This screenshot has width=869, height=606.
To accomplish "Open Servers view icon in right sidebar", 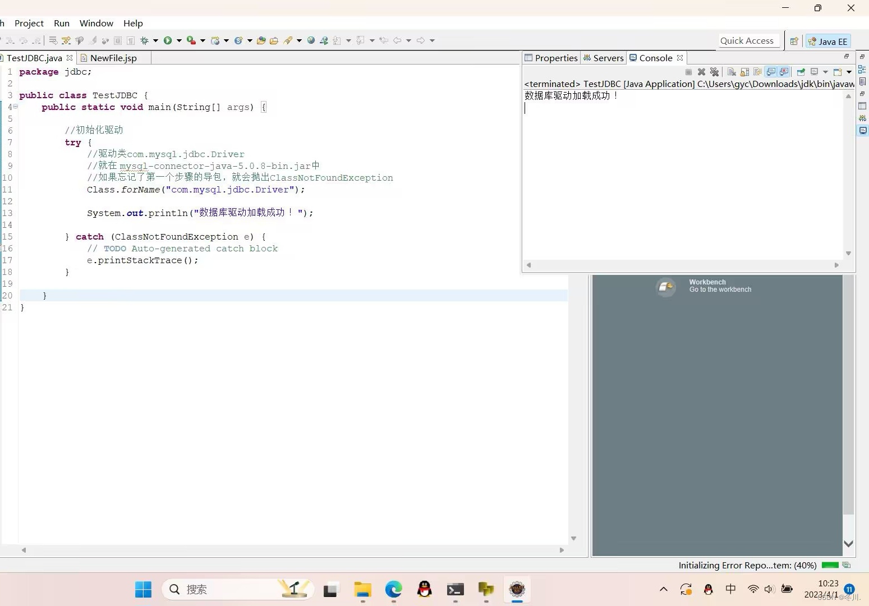I will [x=862, y=118].
